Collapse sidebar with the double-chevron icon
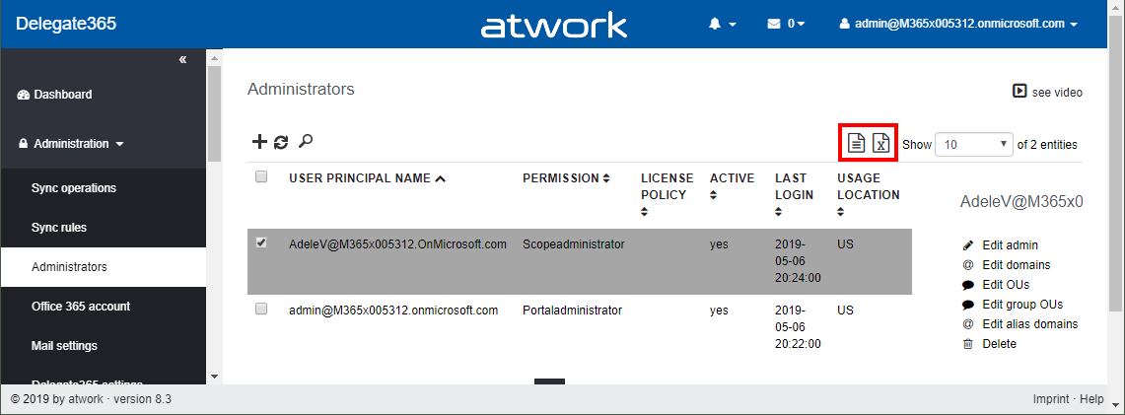This screenshot has height=415, width=1125. coord(182,60)
